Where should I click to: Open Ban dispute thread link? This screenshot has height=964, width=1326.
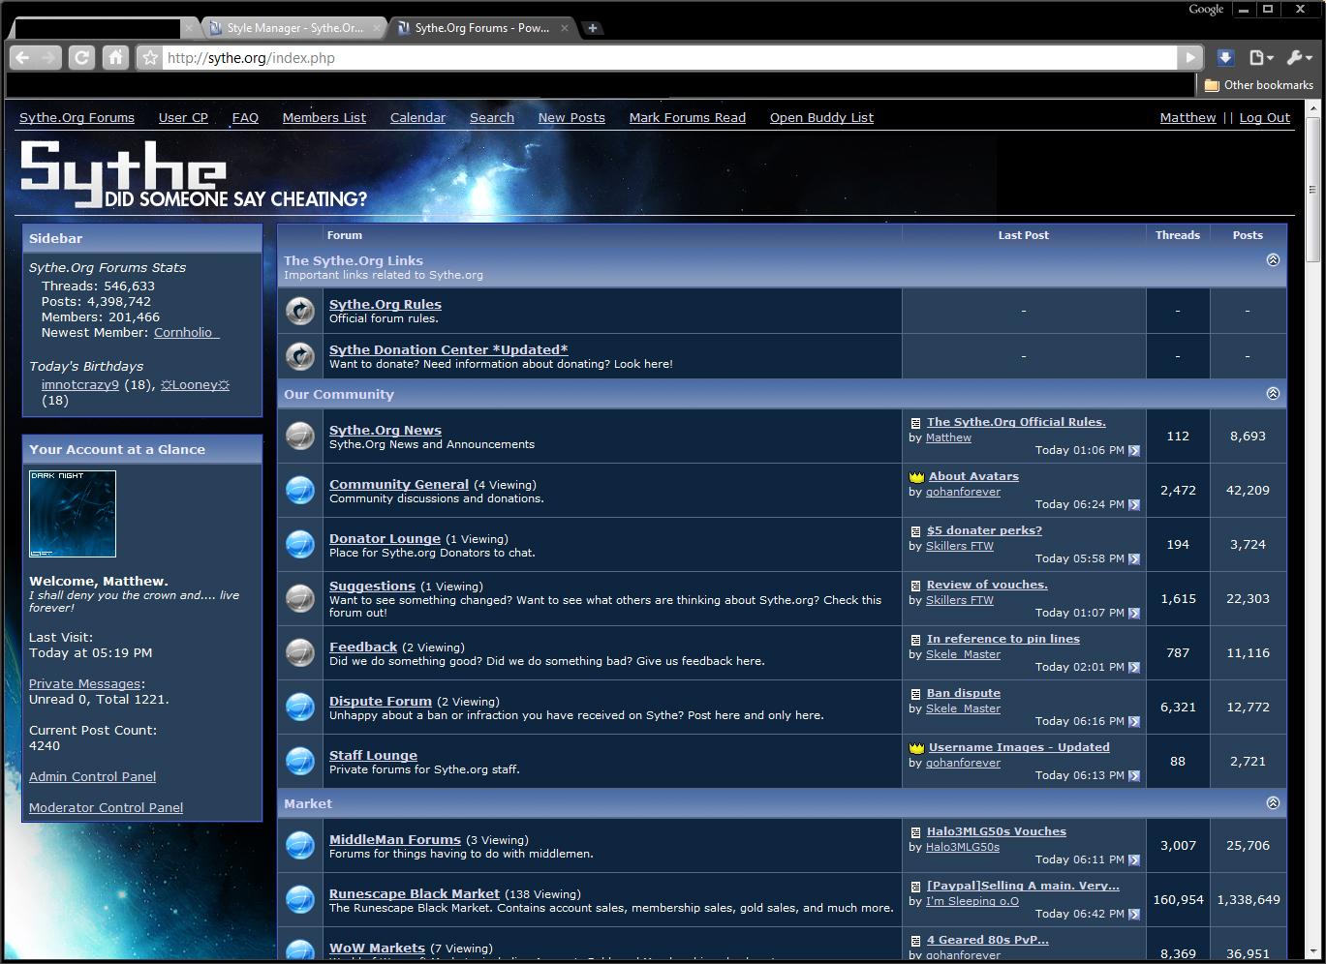pos(964,694)
